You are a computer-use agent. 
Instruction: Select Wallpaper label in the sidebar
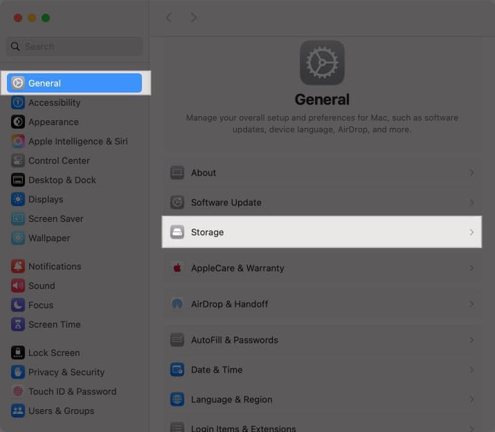coord(49,238)
